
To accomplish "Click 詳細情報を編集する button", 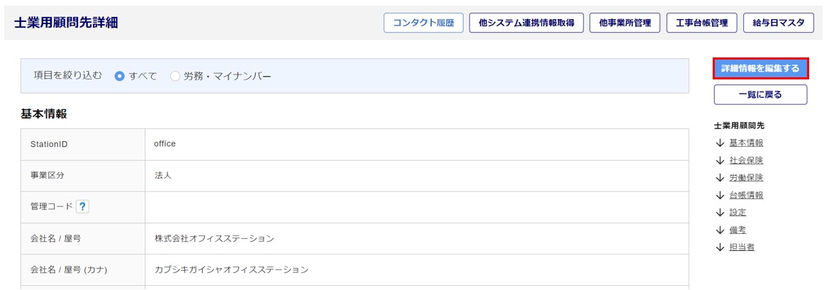I will 760,69.
